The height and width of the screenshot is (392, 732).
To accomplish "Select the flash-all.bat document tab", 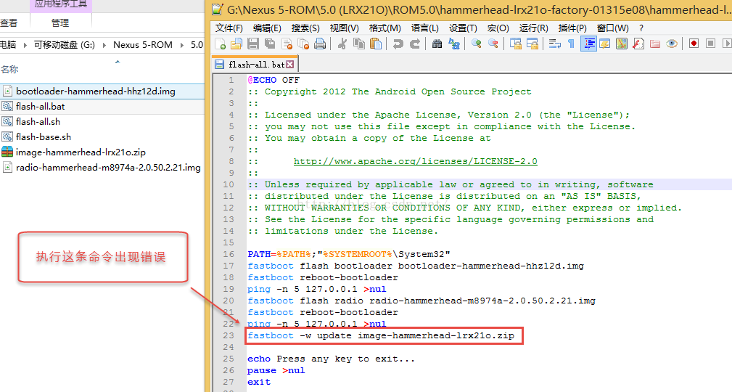I will pos(255,65).
